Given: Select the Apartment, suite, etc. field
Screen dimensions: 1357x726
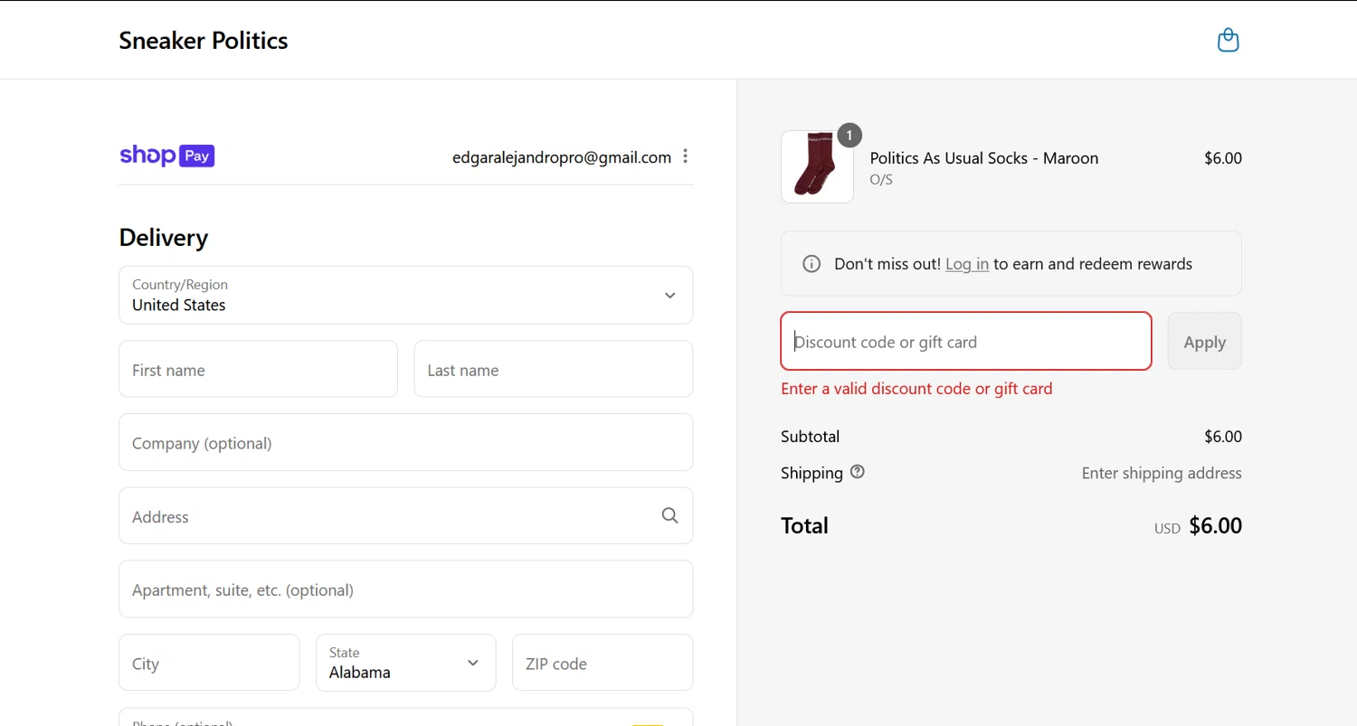Looking at the screenshot, I should click(406, 589).
